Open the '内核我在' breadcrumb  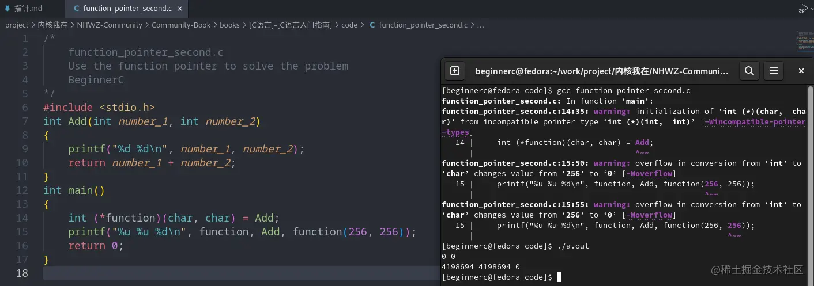point(52,25)
